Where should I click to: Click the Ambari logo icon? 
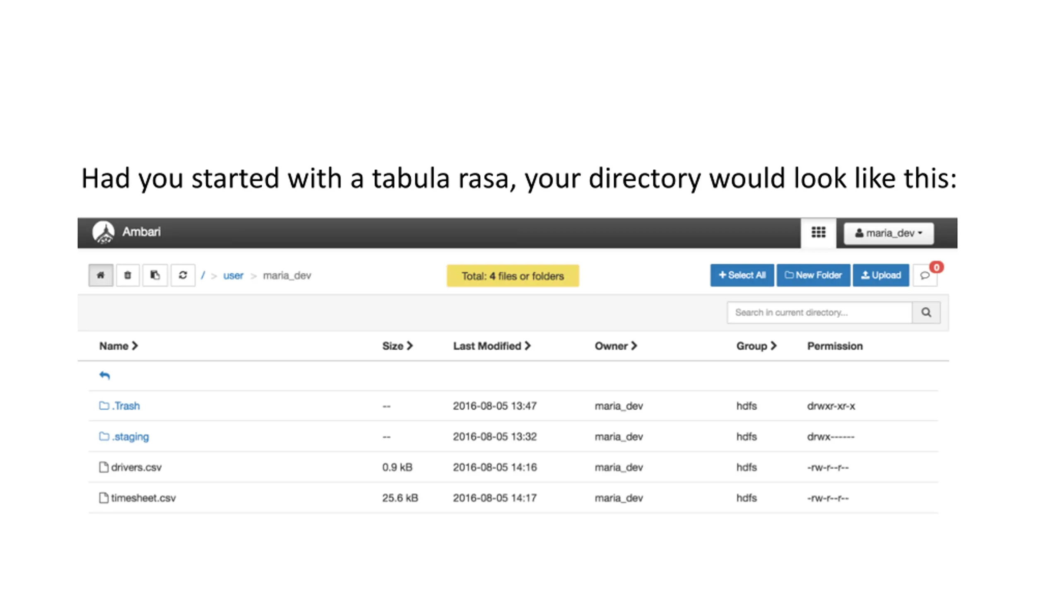tap(103, 232)
